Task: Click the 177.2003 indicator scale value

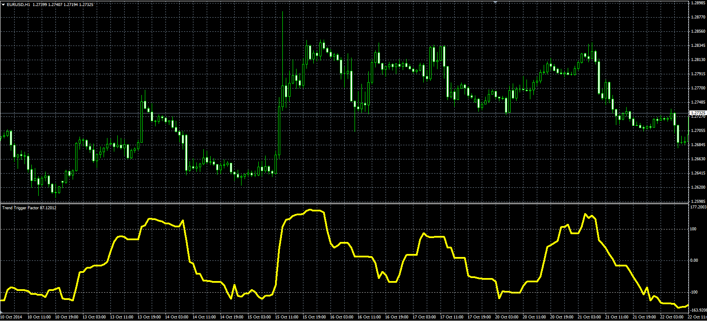Action: tap(698, 207)
